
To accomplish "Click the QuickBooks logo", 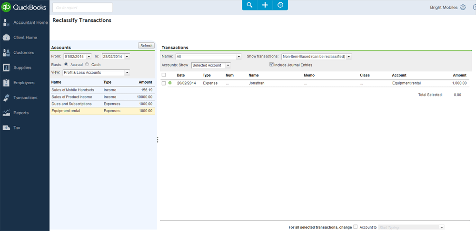I will (24, 7).
